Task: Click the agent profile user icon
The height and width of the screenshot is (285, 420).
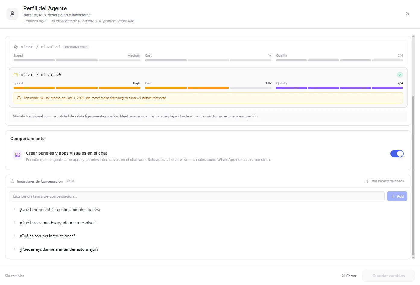Action: 12,14
